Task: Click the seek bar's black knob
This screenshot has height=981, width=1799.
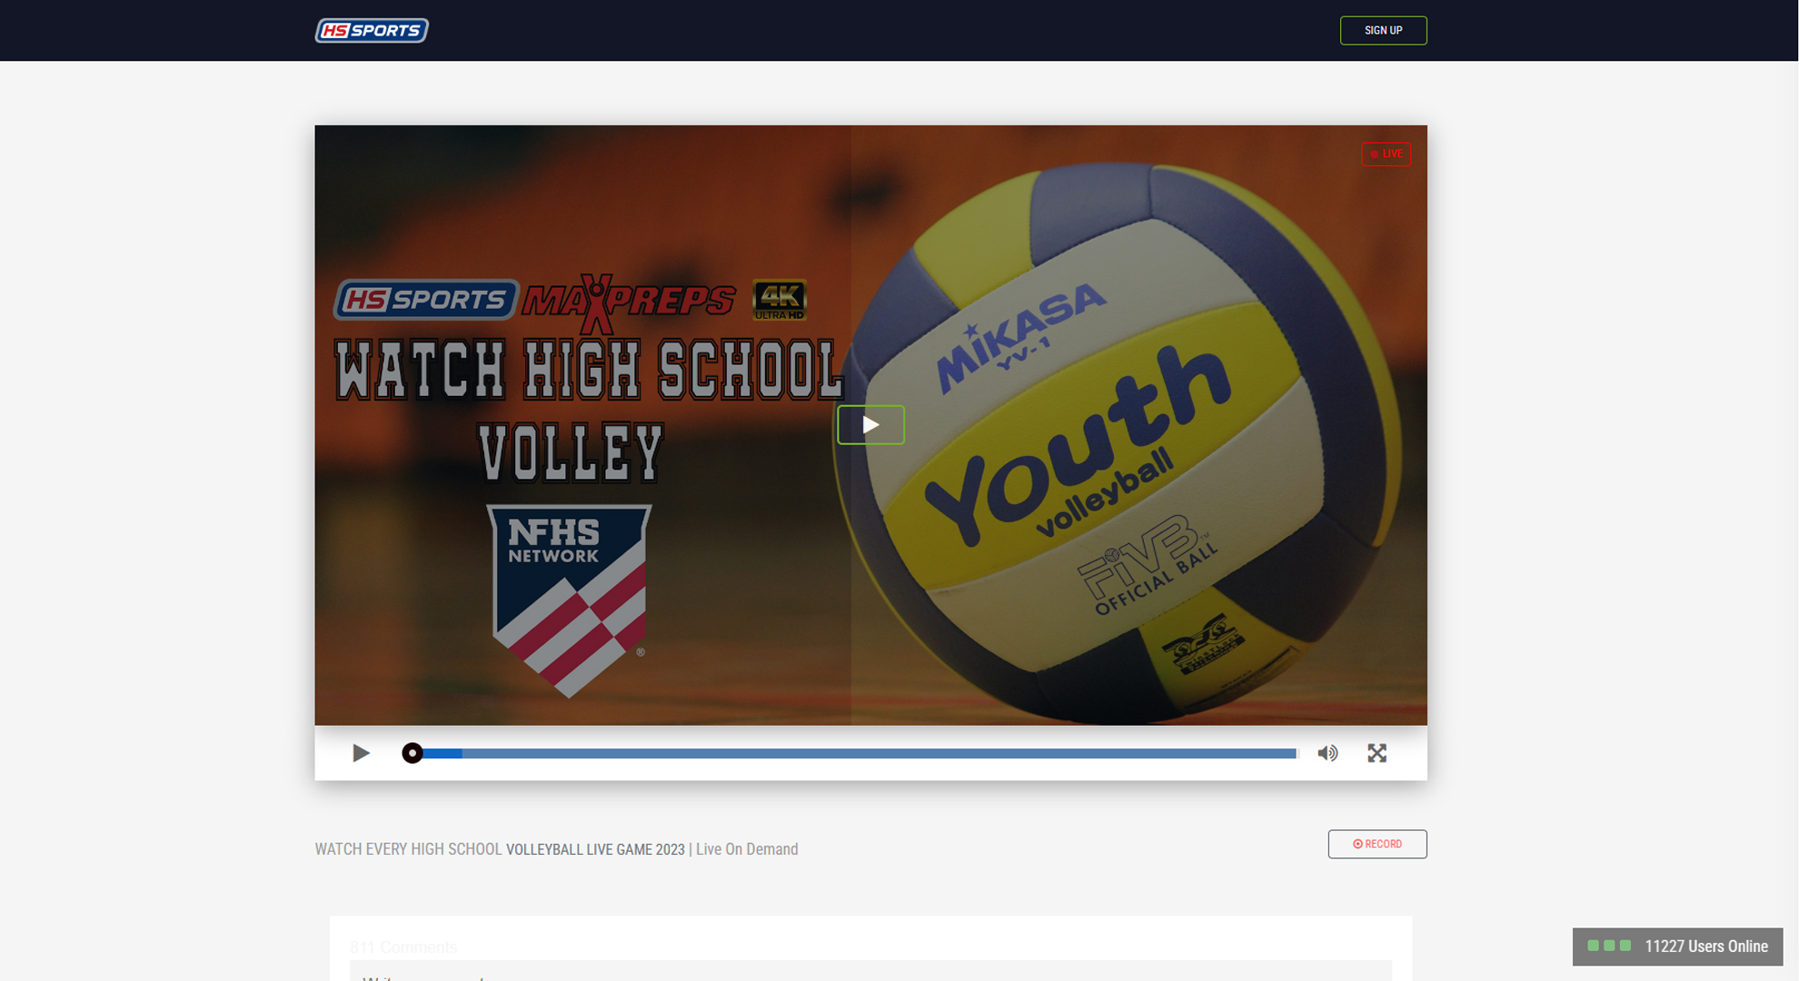Action: pos(412,753)
